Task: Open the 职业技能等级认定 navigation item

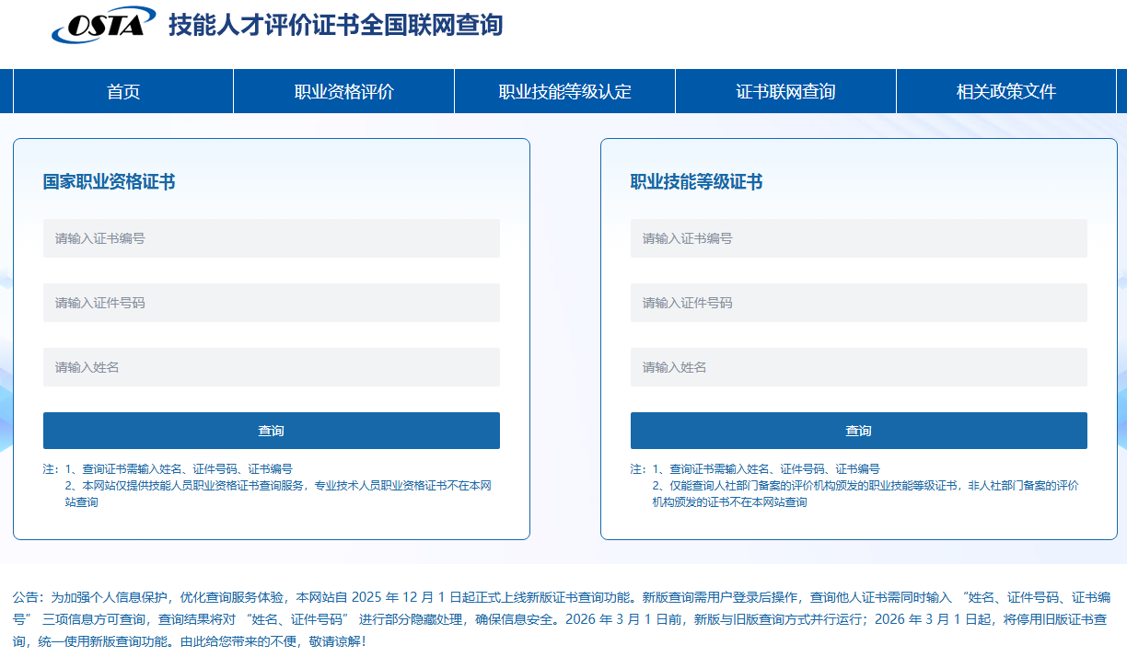Action: point(563,91)
